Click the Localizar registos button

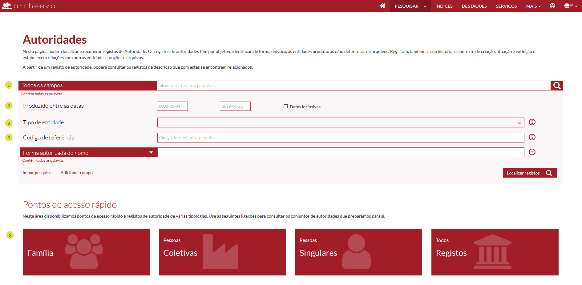530,173
